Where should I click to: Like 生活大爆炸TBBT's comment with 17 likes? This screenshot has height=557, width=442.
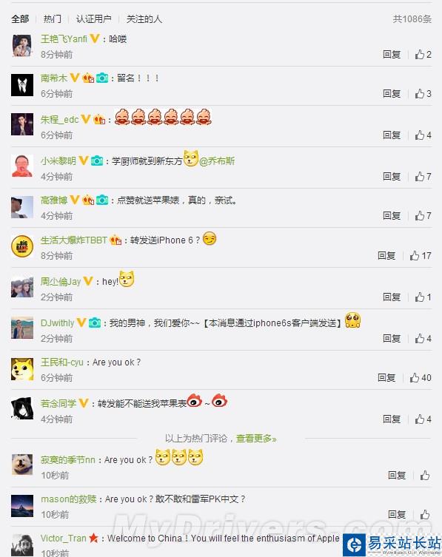click(421, 256)
